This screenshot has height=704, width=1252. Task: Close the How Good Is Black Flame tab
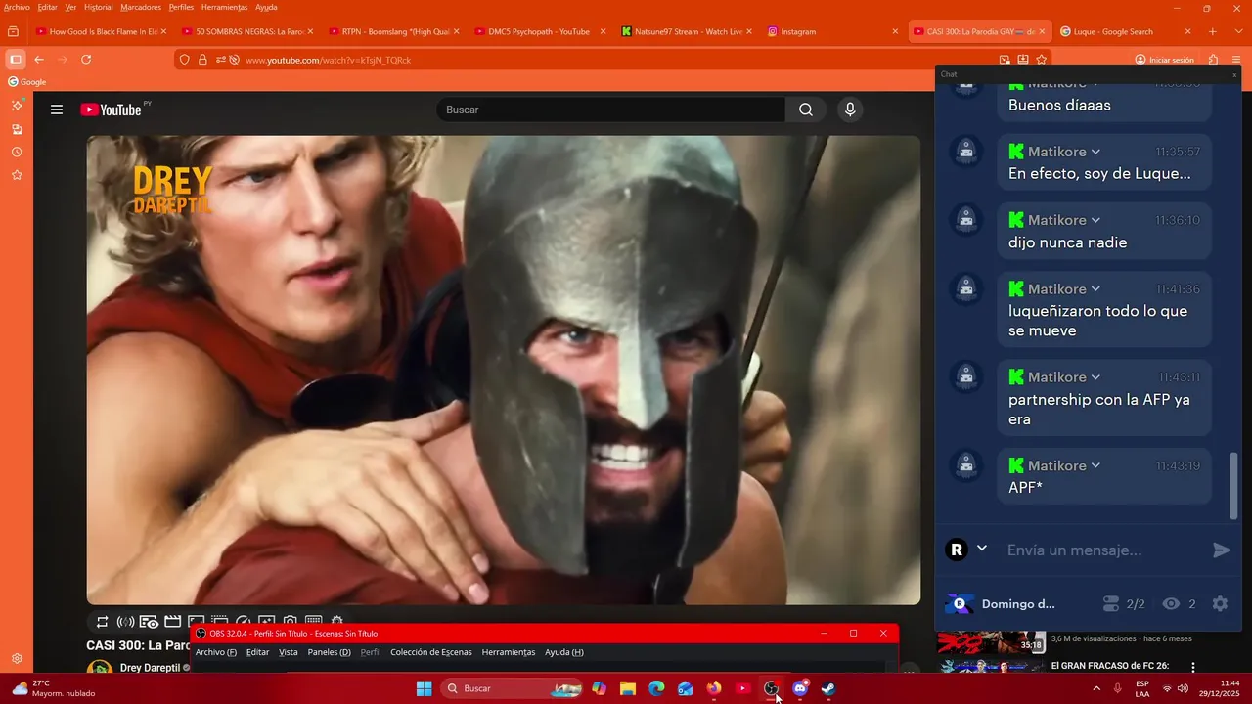163,31
